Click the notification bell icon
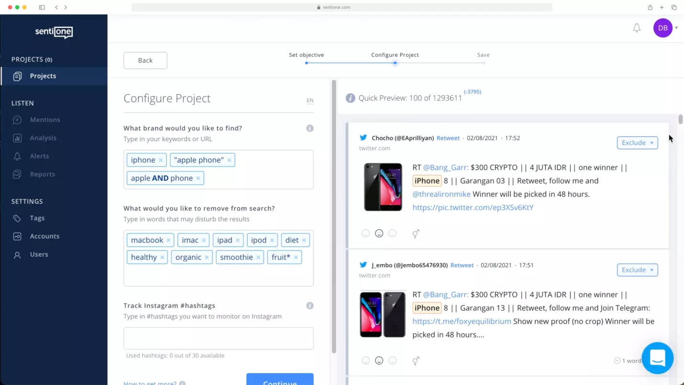The image size is (684, 385). pyautogui.click(x=637, y=28)
